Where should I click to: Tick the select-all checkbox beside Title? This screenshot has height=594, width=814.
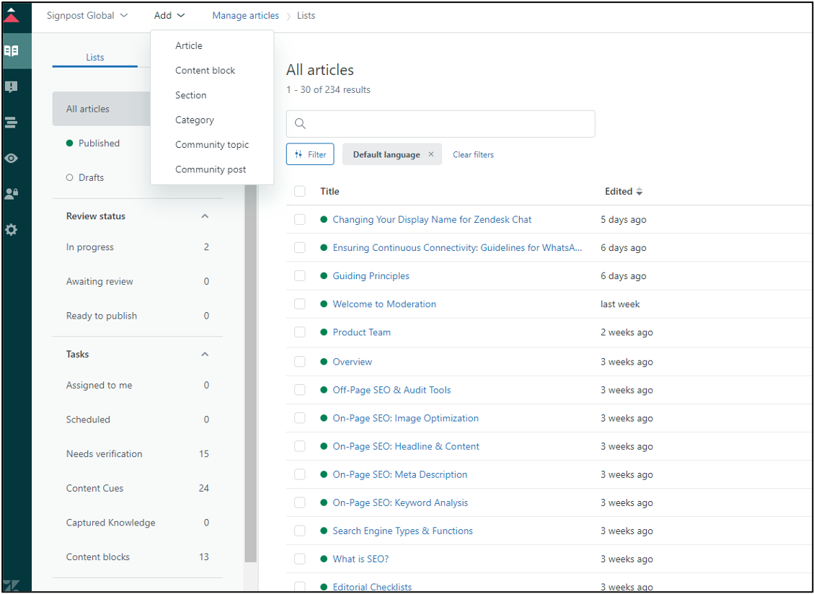300,191
